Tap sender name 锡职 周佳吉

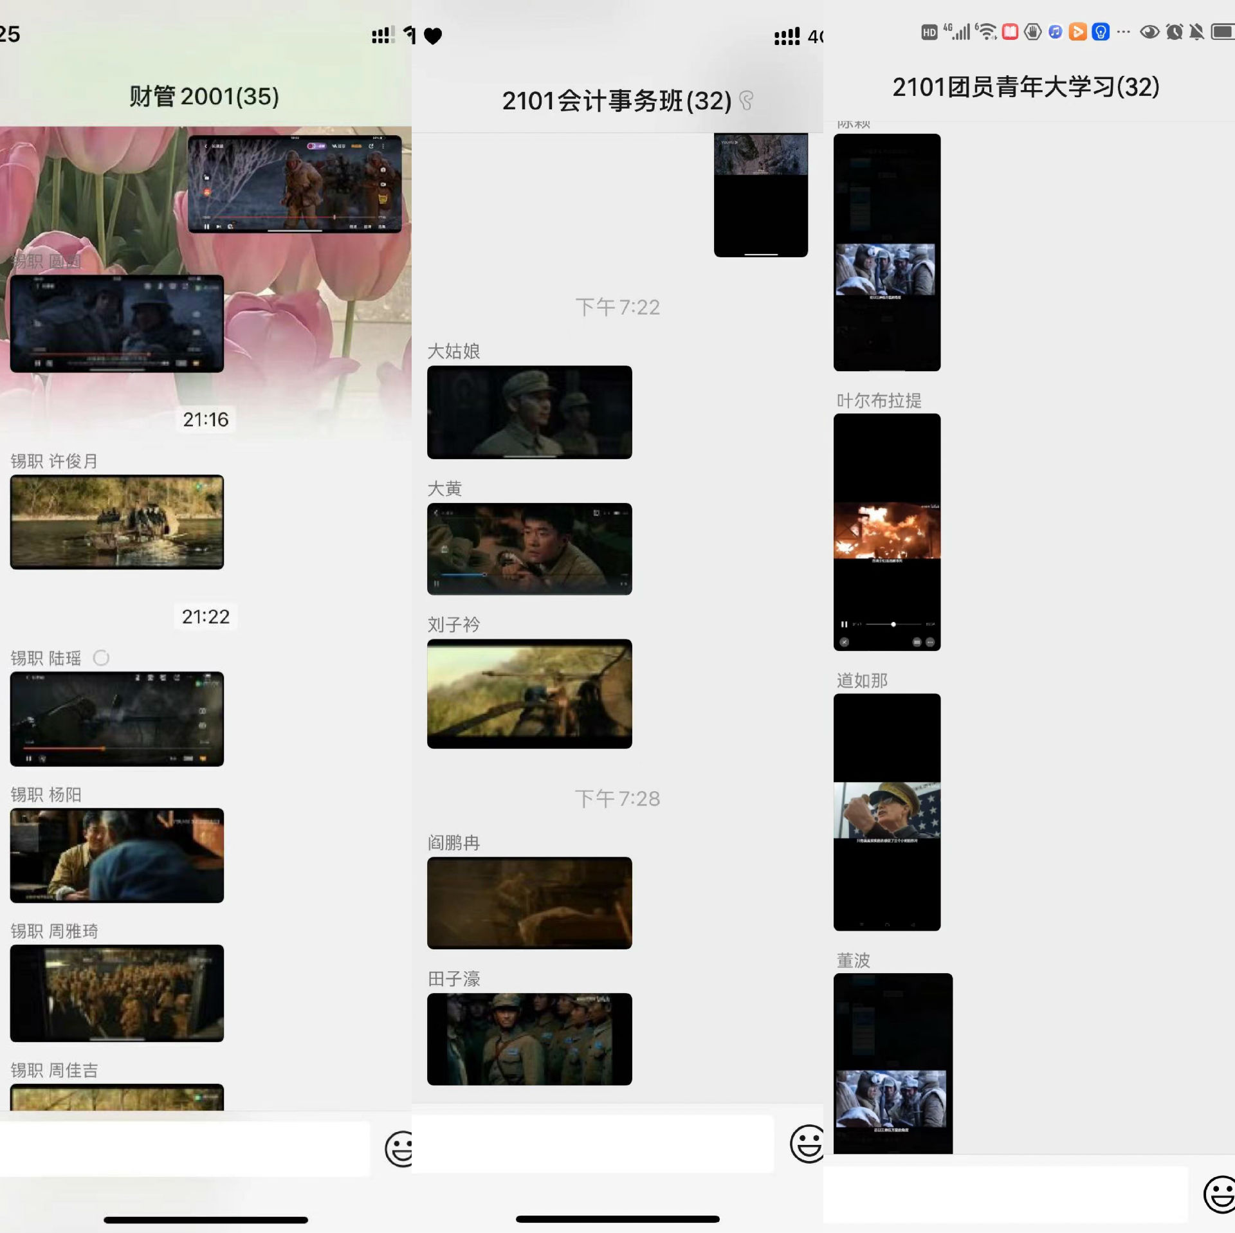click(x=54, y=1070)
